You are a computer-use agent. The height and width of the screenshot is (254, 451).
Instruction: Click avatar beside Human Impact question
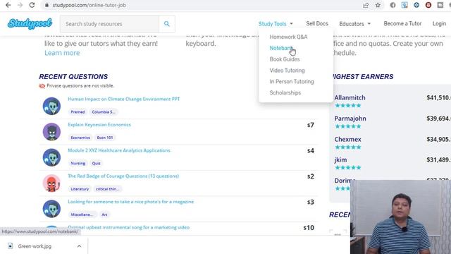tap(51, 106)
